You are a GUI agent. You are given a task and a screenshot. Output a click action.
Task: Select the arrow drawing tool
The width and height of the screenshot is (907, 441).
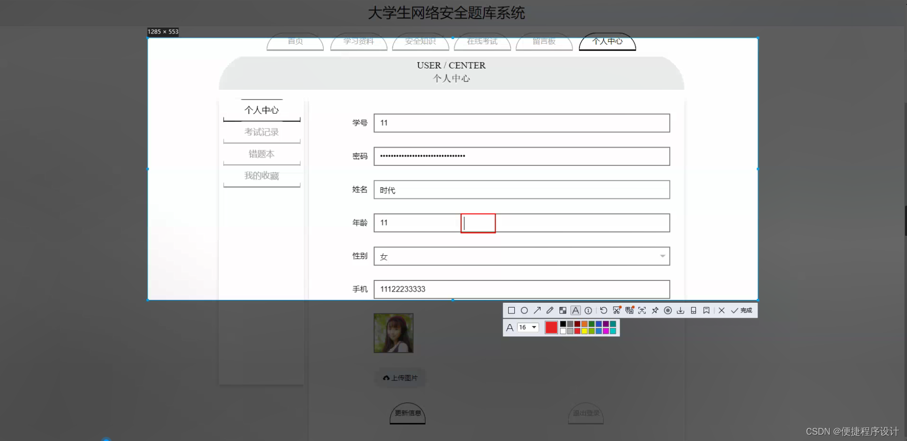tap(537, 310)
